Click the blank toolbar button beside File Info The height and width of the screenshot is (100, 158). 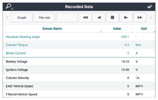pyautogui.click(x=67, y=18)
